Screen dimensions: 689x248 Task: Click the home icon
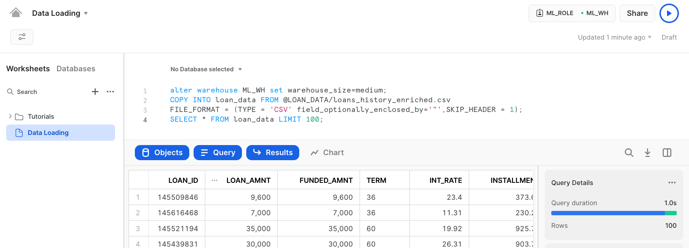(16, 13)
